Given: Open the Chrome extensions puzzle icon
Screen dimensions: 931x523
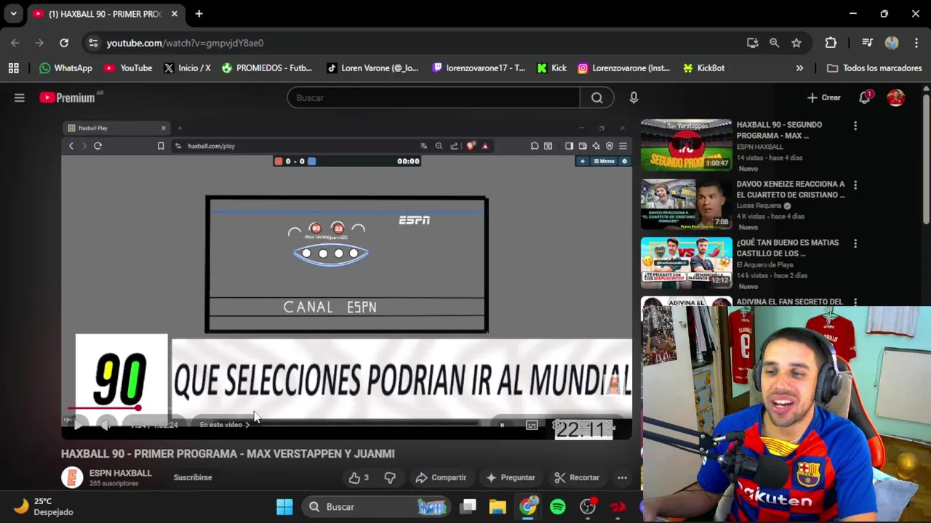Looking at the screenshot, I should tap(831, 43).
